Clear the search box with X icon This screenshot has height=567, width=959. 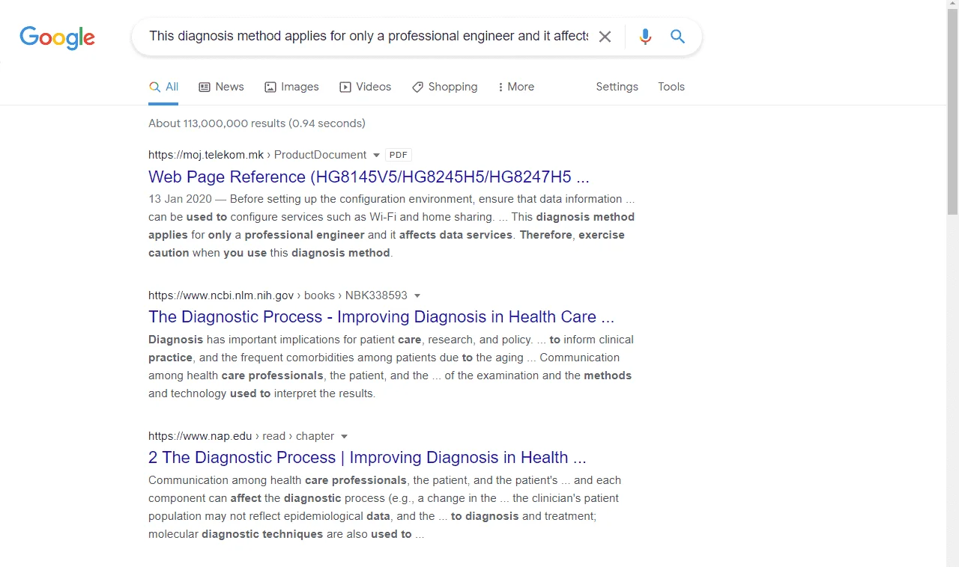[x=605, y=37]
